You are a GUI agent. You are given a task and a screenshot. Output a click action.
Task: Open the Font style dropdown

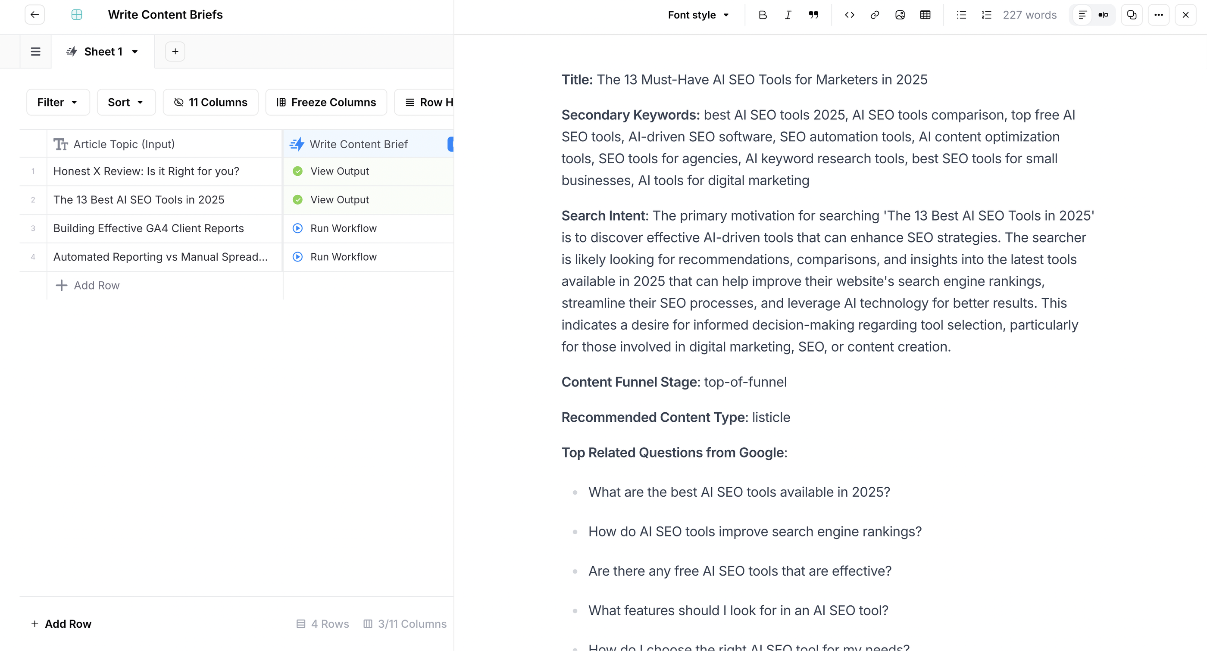[x=698, y=15]
